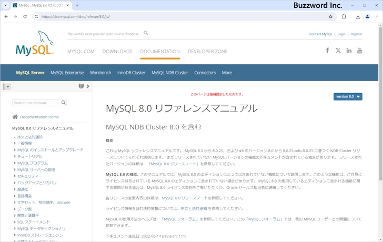
Task: Expand MySQL サーバーの管理 tree chevron
Action: coord(15,169)
